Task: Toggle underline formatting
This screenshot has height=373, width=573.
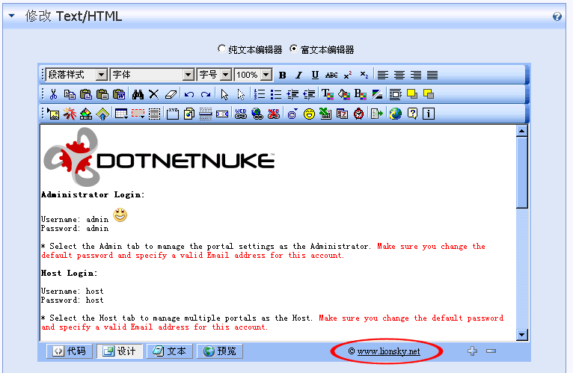Action: (315, 75)
